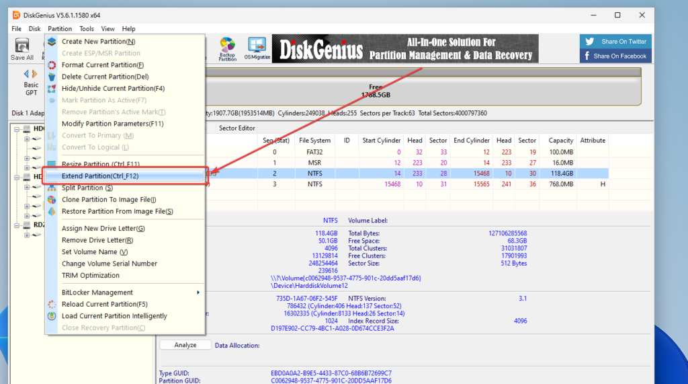The height and width of the screenshot is (384, 688).
Task: Select Clone Partition To Image File
Action: point(124,200)
